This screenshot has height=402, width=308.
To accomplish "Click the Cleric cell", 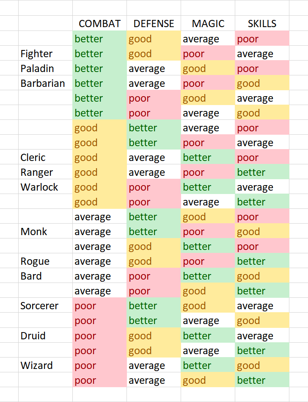I will coord(45,158).
